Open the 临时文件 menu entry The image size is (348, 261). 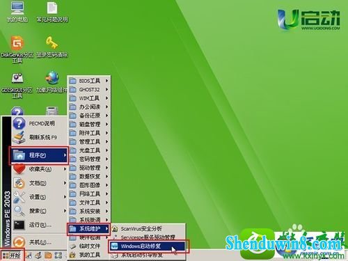(89, 246)
